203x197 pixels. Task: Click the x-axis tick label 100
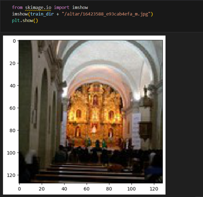click(131, 189)
